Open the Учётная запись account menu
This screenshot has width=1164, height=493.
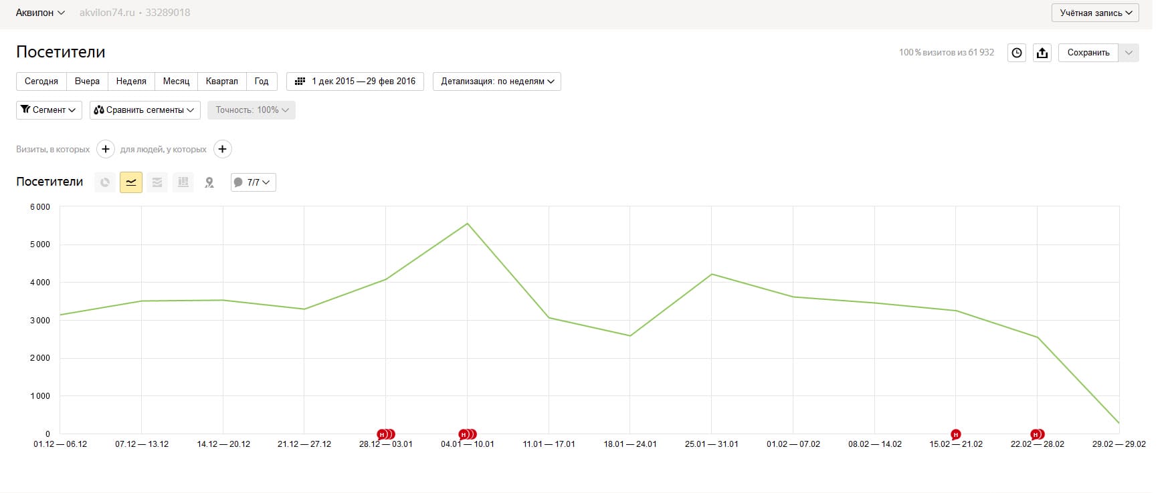pyautogui.click(x=1095, y=13)
